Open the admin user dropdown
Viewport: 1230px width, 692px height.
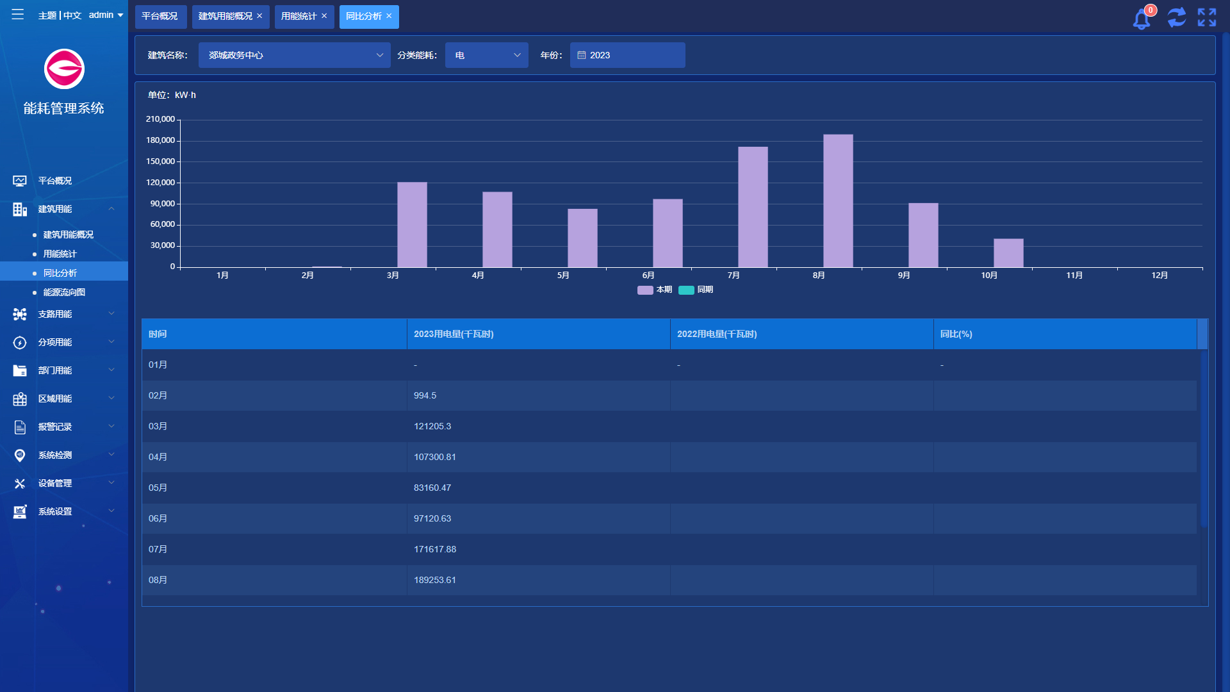pos(106,15)
